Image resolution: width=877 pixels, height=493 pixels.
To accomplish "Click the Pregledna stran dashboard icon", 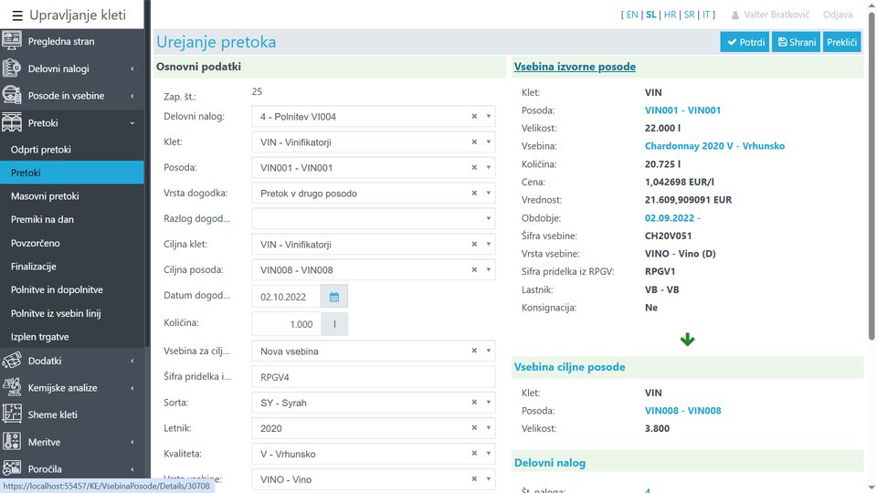I will coord(13,41).
